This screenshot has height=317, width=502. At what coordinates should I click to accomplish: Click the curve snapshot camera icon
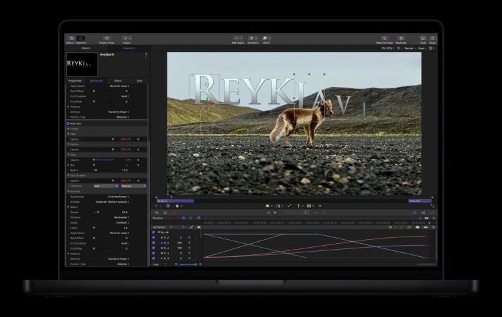pyautogui.click(x=418, y=227)
